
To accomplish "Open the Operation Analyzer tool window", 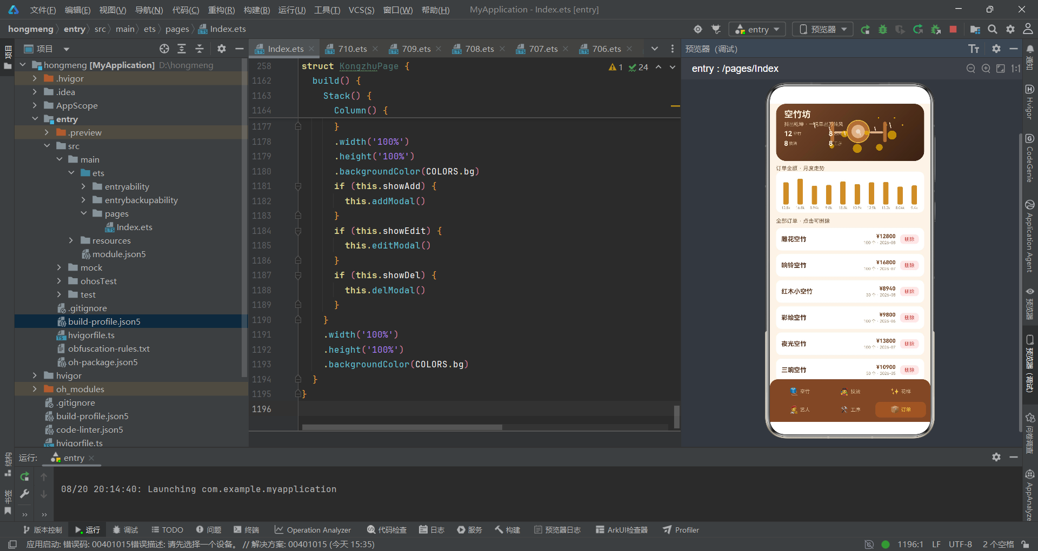I will click(313, 530).
